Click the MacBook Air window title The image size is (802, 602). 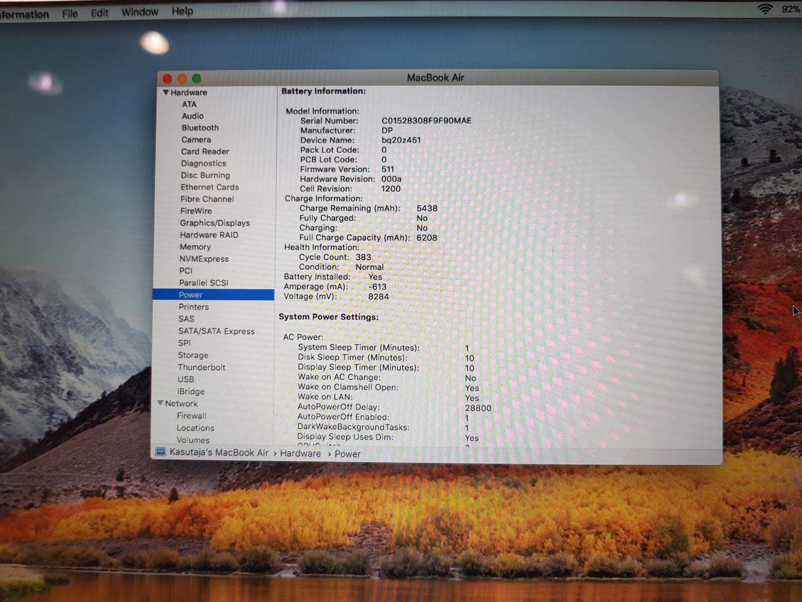click(435, 78)
